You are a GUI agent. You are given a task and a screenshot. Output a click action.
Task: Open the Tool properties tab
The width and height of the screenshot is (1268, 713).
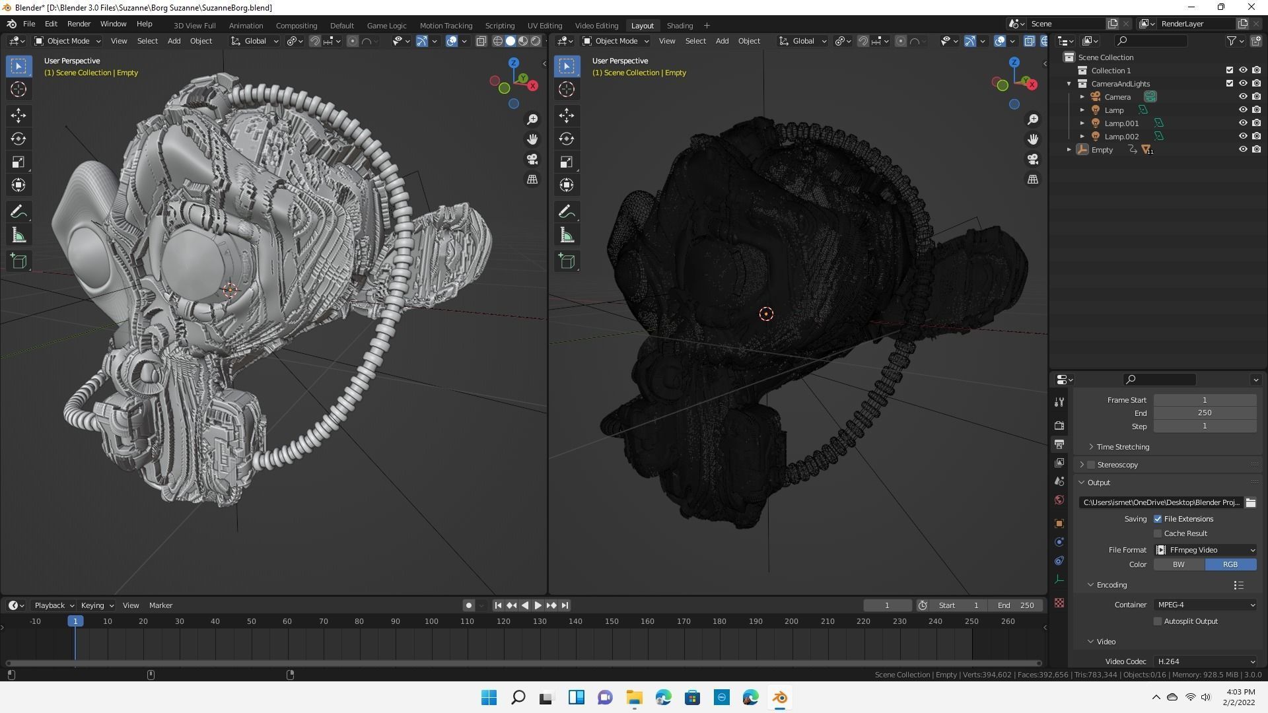click(1059, 402)
